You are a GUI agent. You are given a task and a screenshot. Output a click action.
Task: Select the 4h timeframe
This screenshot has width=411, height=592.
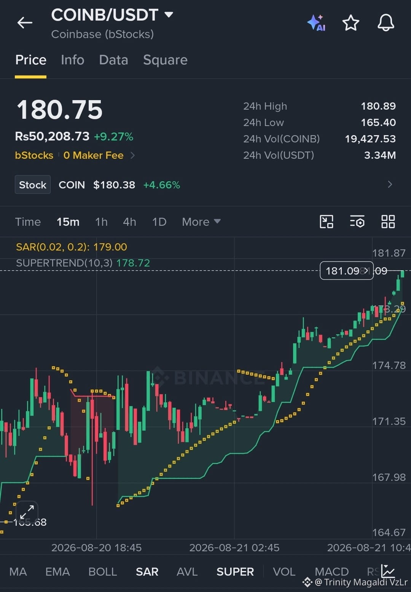[x=129, y=222]
